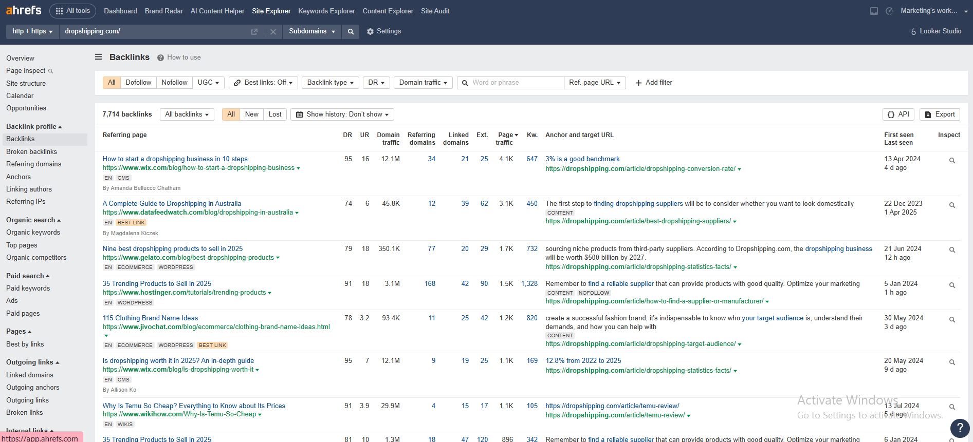Image resolution: width=973 pixels, height=442 pixels.
Task: Inspect the datafeedwatch.com row
Action: point(952,205)
